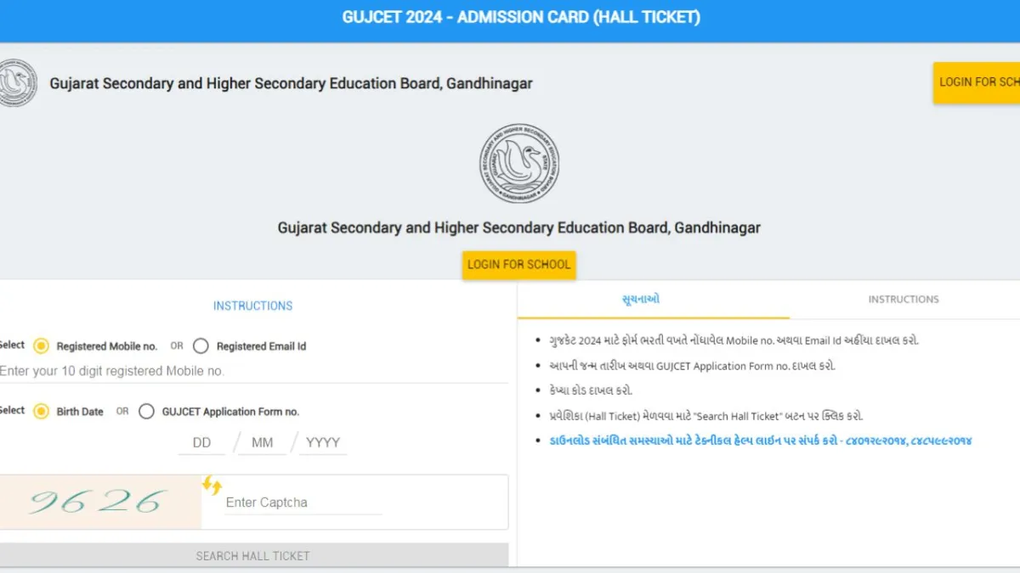Choose GUJCET Application Form no. option
The width and height of the screenshot is (1020, 573).
coord(146,411)
